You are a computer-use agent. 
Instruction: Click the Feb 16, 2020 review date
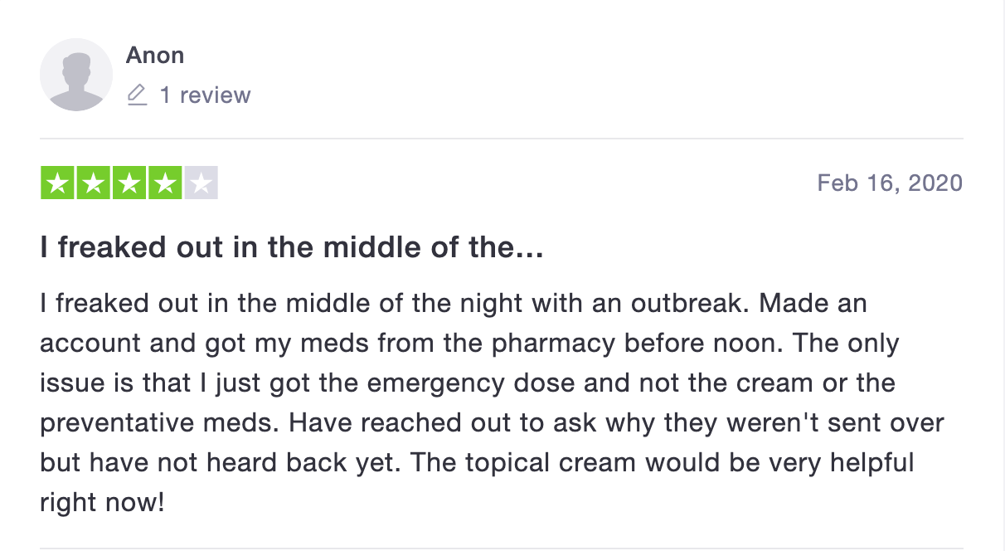890,183
